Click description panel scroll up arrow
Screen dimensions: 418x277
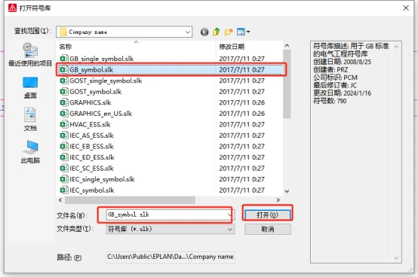(x=396, y=47)
